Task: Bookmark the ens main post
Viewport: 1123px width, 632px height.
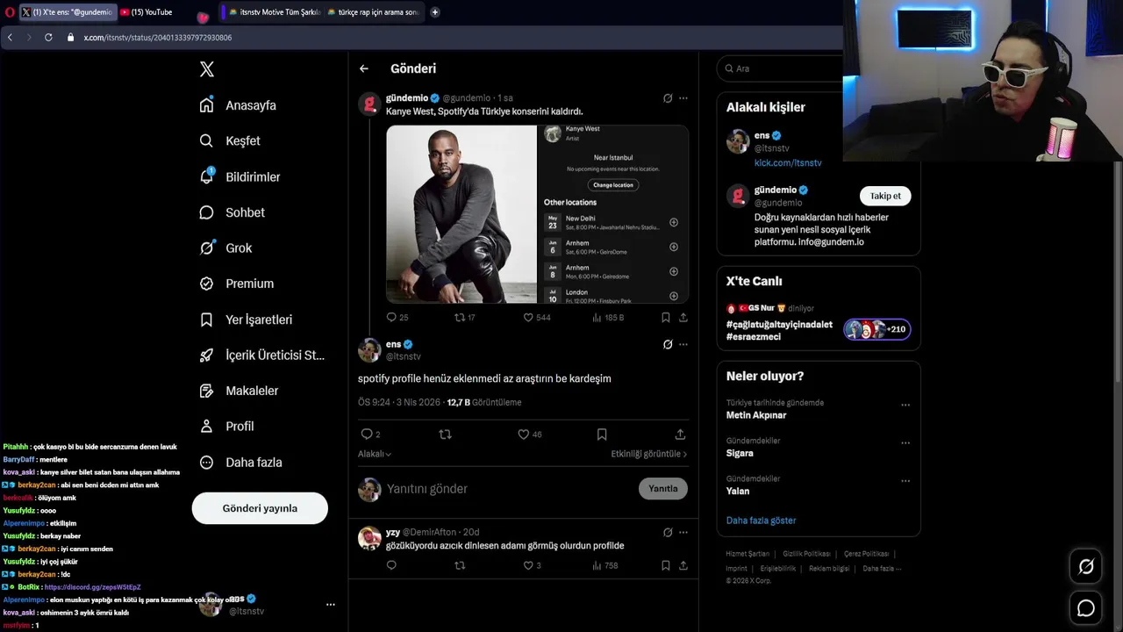Action: pyautogui.click(x=602, y=434)
